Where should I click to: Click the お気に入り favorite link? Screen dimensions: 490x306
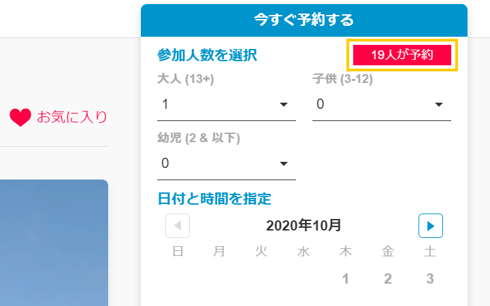tap(72, 118)
